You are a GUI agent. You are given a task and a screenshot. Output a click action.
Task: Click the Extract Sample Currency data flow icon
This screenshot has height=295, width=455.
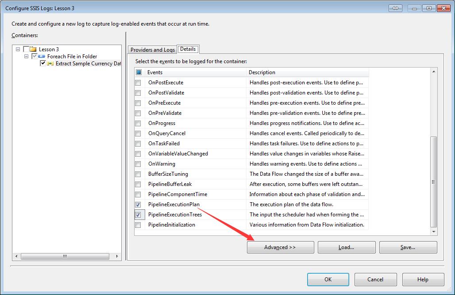click(x=50, y=64)
